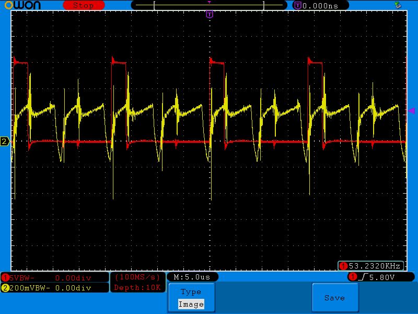The image size is (418, 314).
Task: Click the waveform memory window bar
Action: tap(209, 5)
